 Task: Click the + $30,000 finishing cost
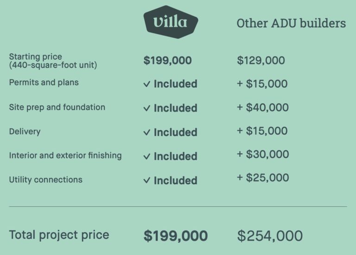click(263, 154)
